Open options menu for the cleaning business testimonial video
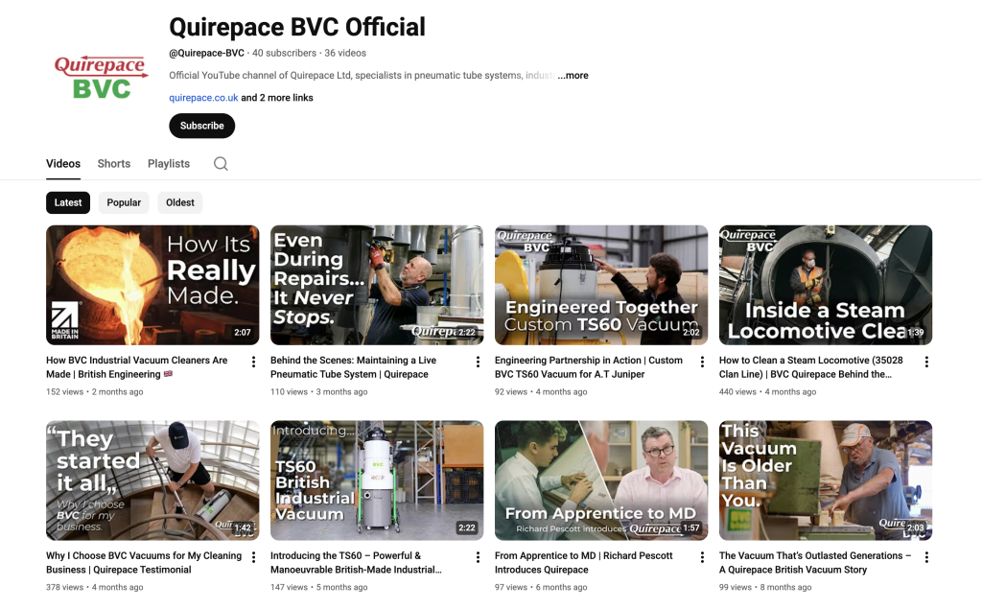Image resolution: width=982 pixels, height=609 pixels. [x=253, y=559]
